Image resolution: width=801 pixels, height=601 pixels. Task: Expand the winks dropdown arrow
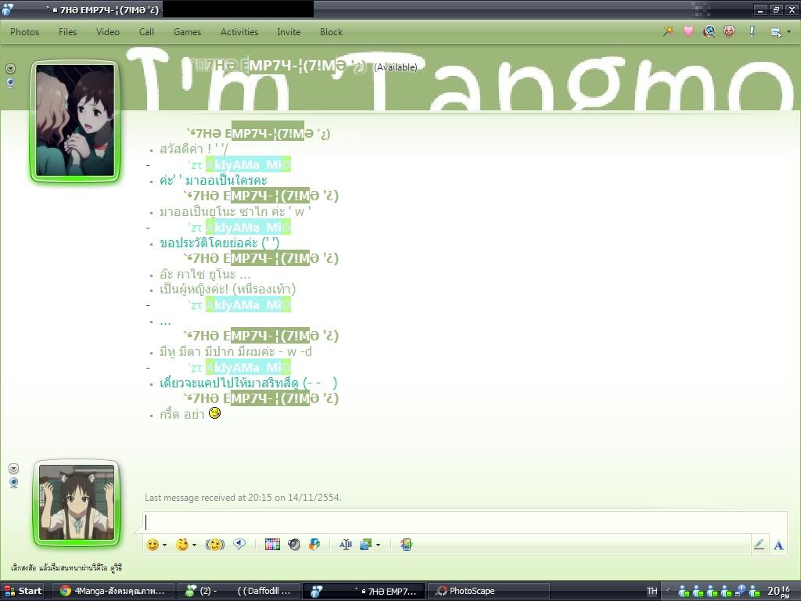tap(194, 545)
